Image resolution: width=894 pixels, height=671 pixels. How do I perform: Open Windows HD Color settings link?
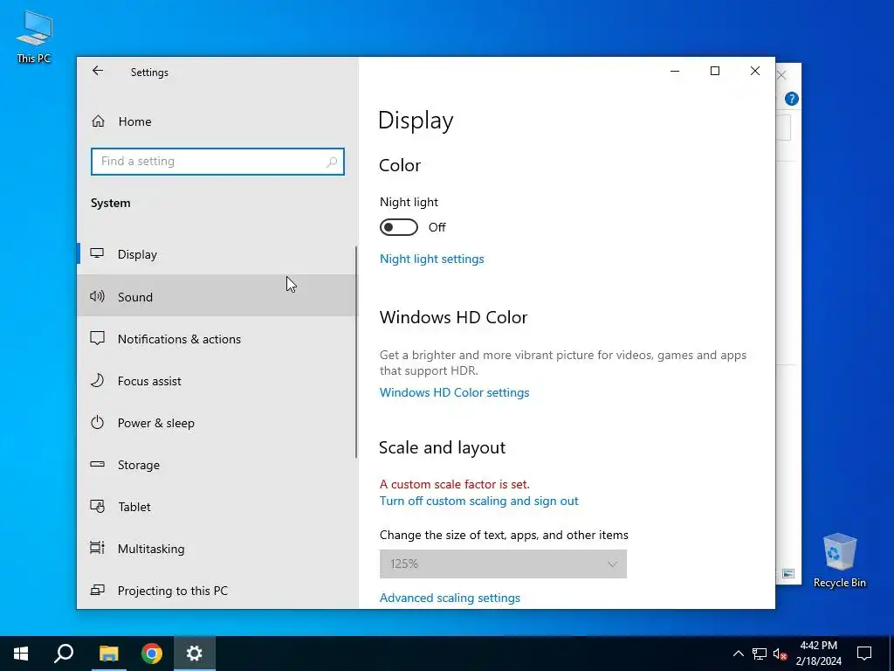(454, 392)
